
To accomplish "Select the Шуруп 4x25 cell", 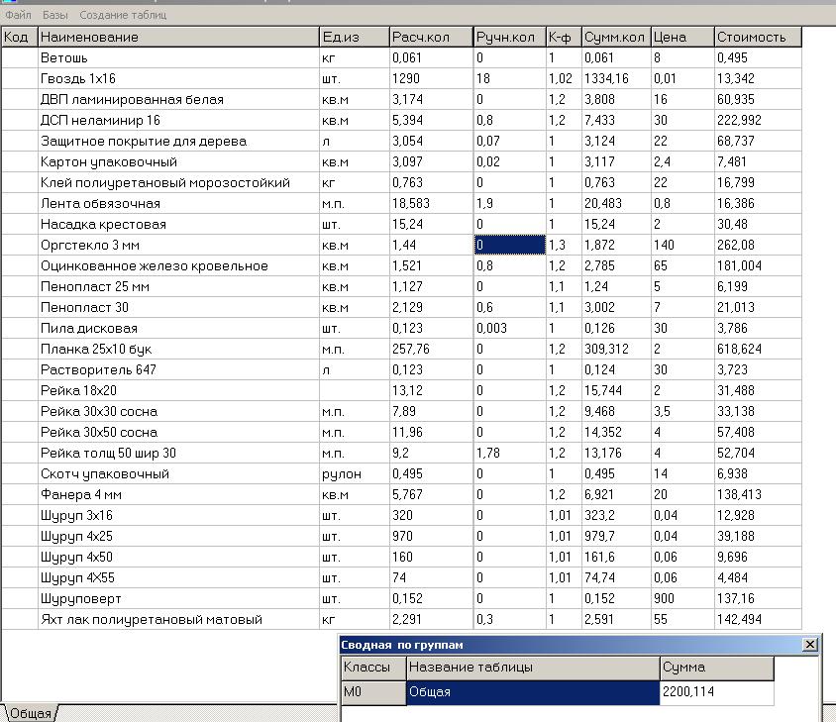I will [178, 536].
